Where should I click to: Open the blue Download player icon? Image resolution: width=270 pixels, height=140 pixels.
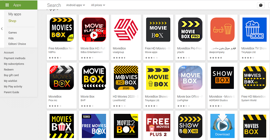pyautogui.click(x=223, y=126)
